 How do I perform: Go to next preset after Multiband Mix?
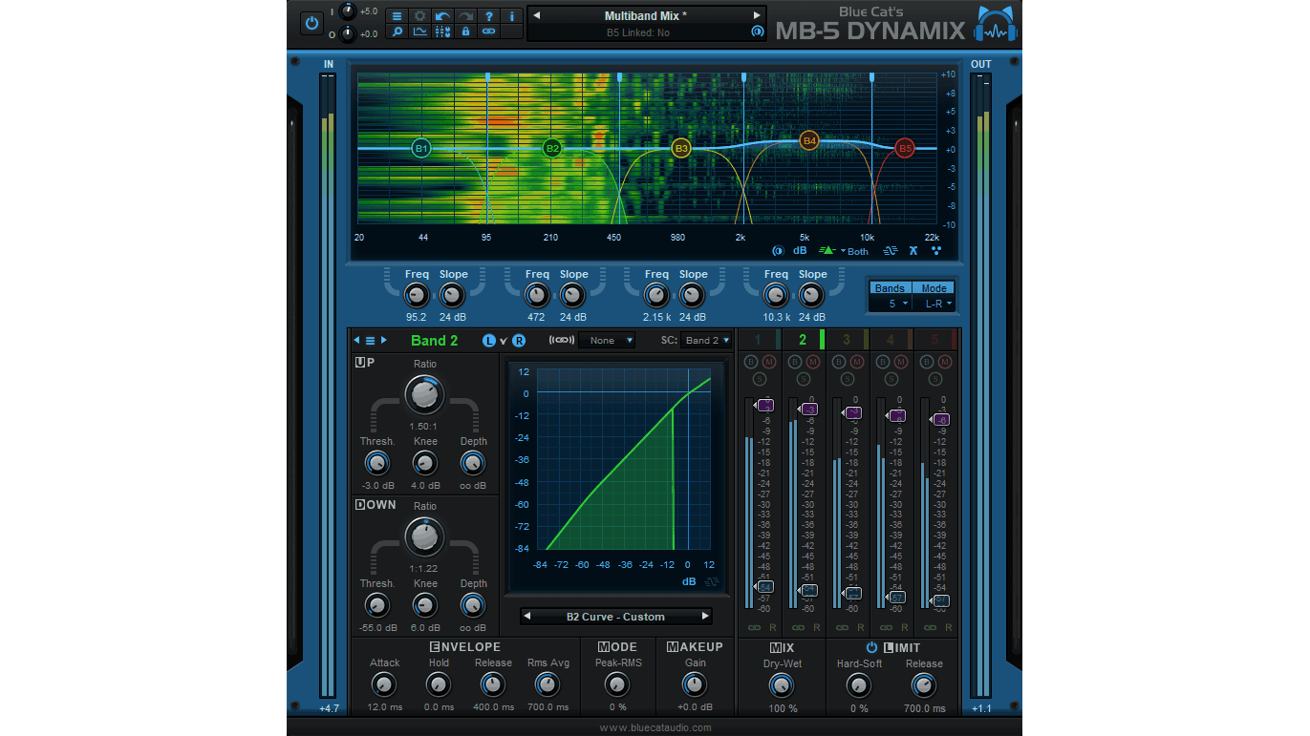pyautogui.click(x=758, y=15)
